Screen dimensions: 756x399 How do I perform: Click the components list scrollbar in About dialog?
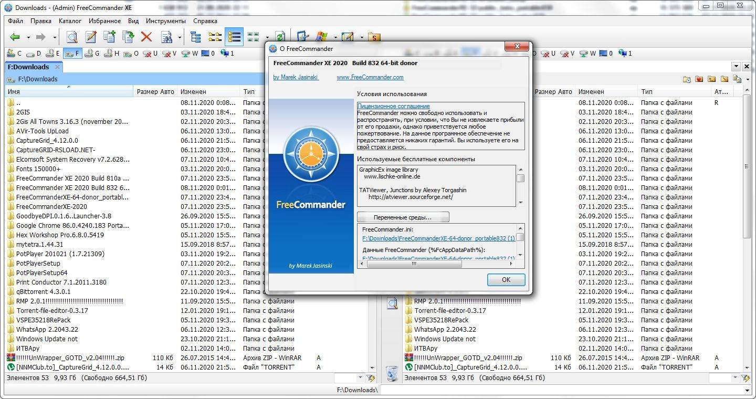(x=520, y=186)
